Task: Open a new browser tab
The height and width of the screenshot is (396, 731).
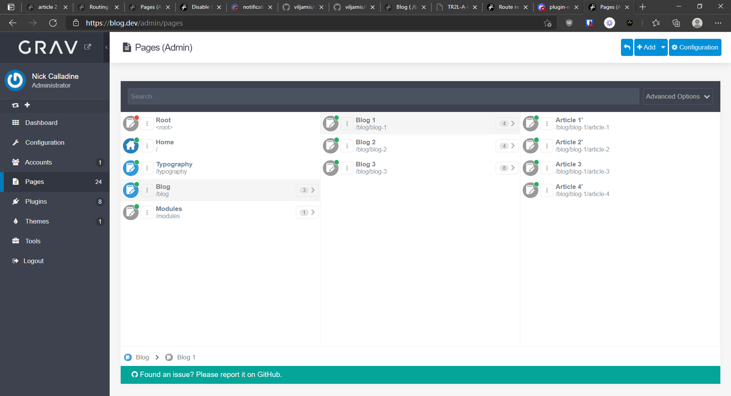Action: (x=643, y=7)
